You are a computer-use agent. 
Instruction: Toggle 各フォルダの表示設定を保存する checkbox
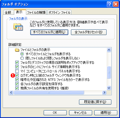pos(17,84)
